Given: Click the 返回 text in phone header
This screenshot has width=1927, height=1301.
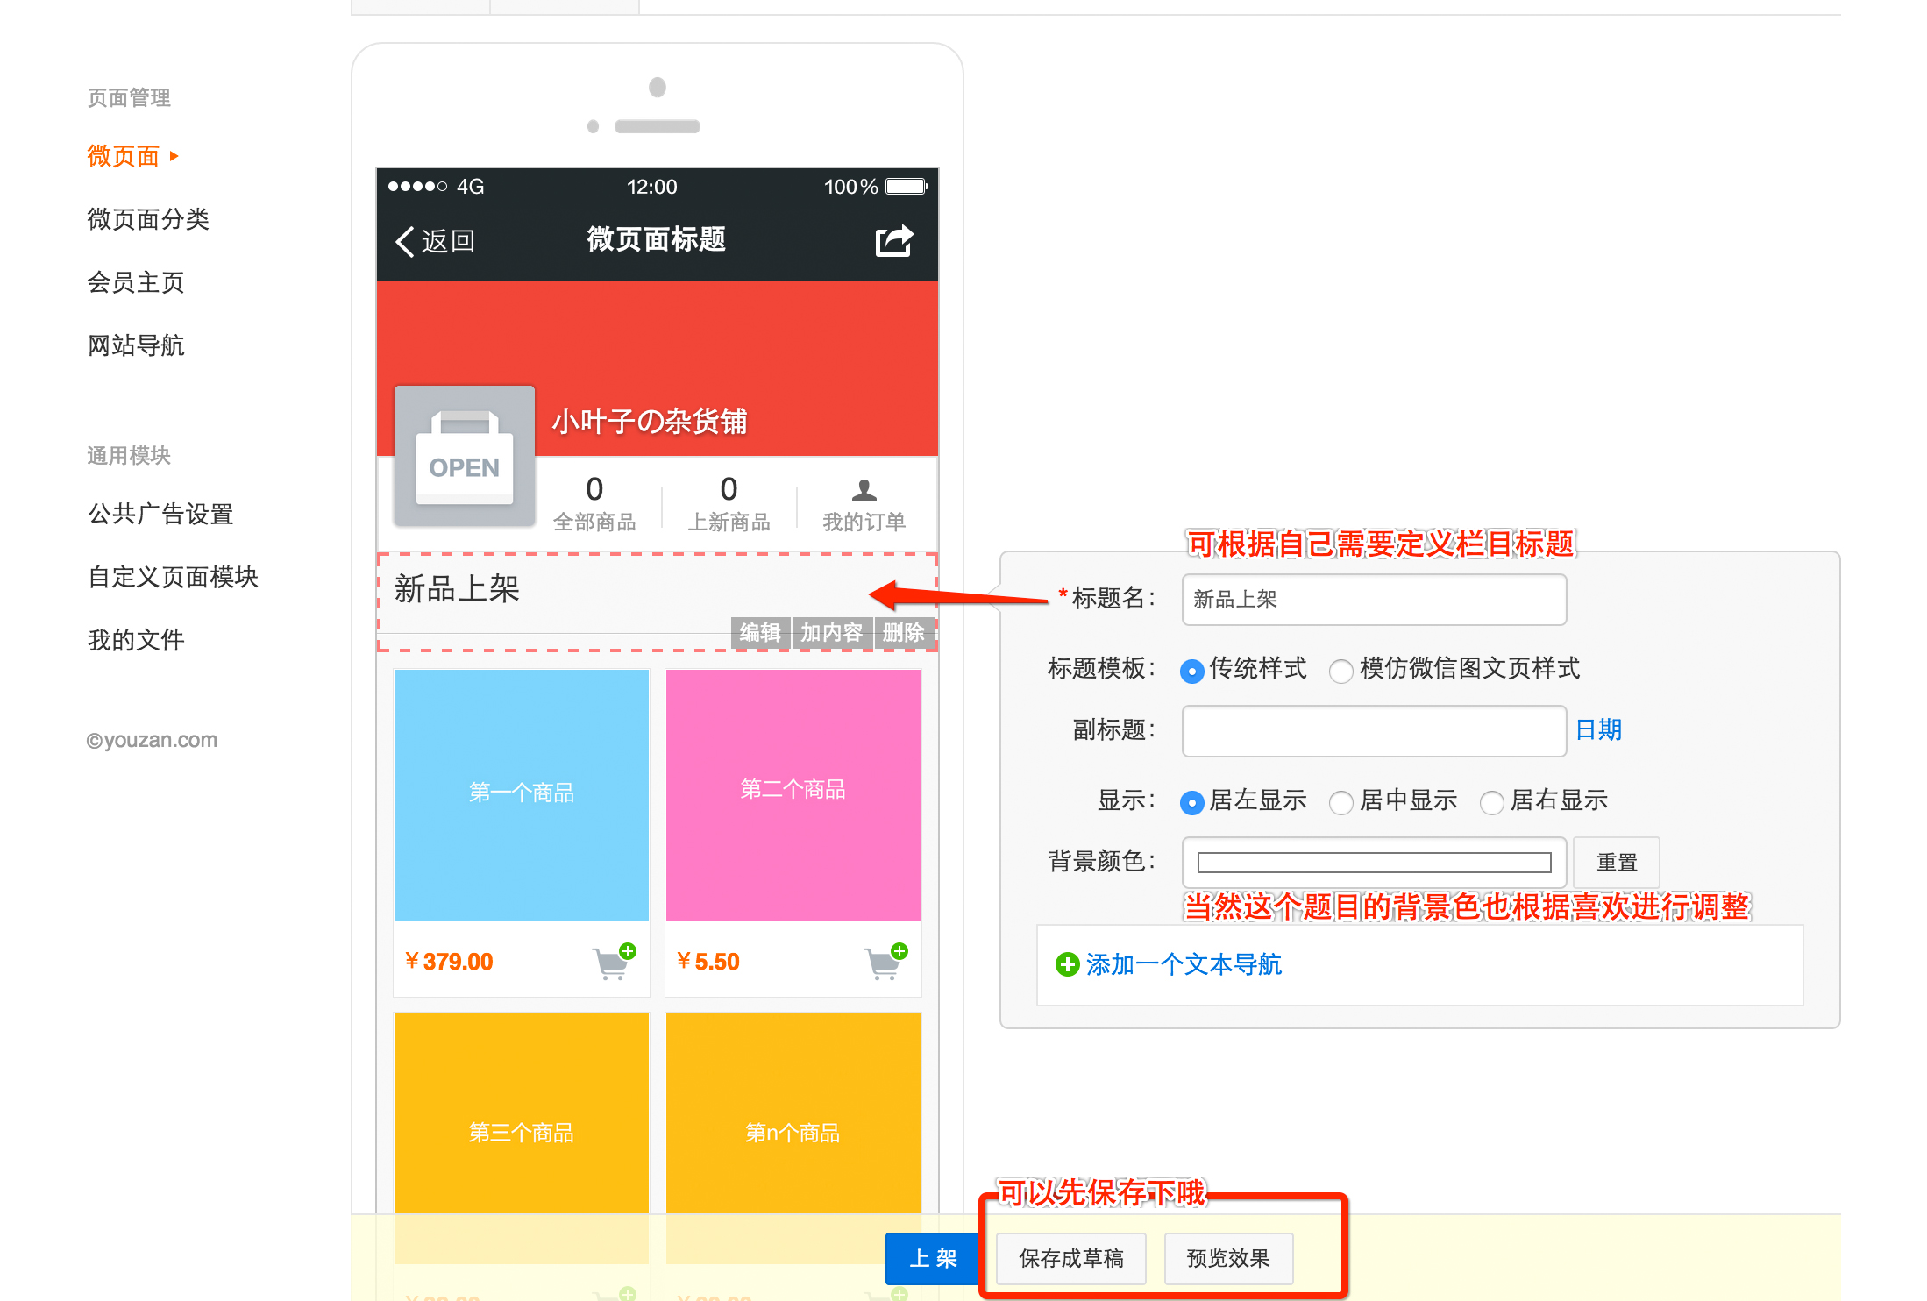Looking at the screenshot, I should (448, 241).
